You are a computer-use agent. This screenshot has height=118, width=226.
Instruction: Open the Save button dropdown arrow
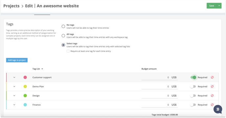pyautogui.click(x=219, y=6)
